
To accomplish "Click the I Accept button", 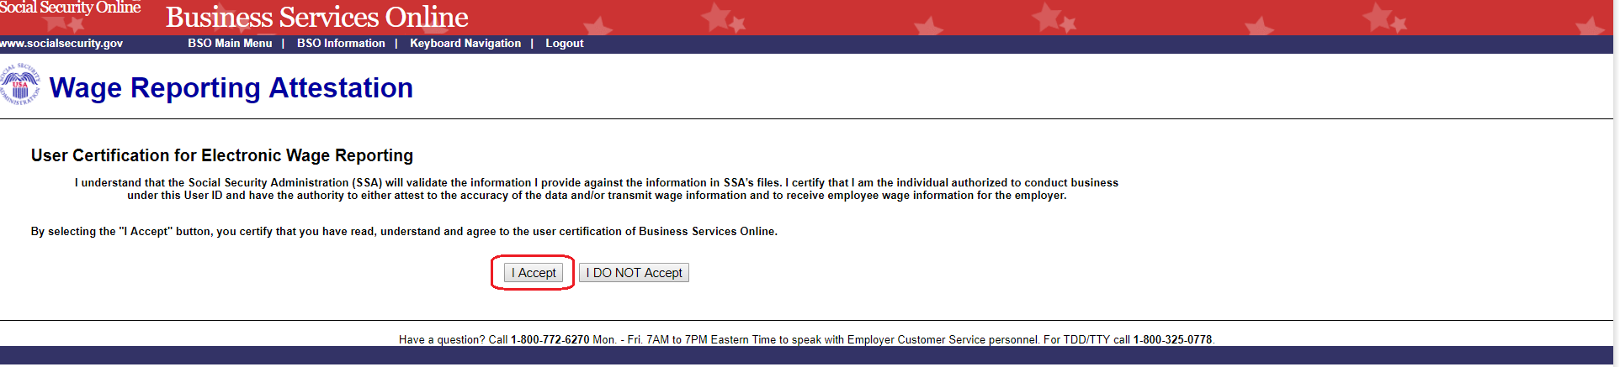I will pos(534,273).
